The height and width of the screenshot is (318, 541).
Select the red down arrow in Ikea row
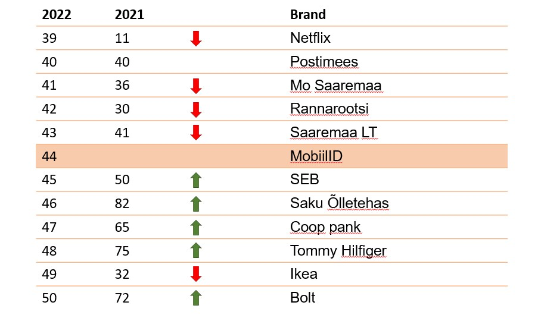point(196,274)
